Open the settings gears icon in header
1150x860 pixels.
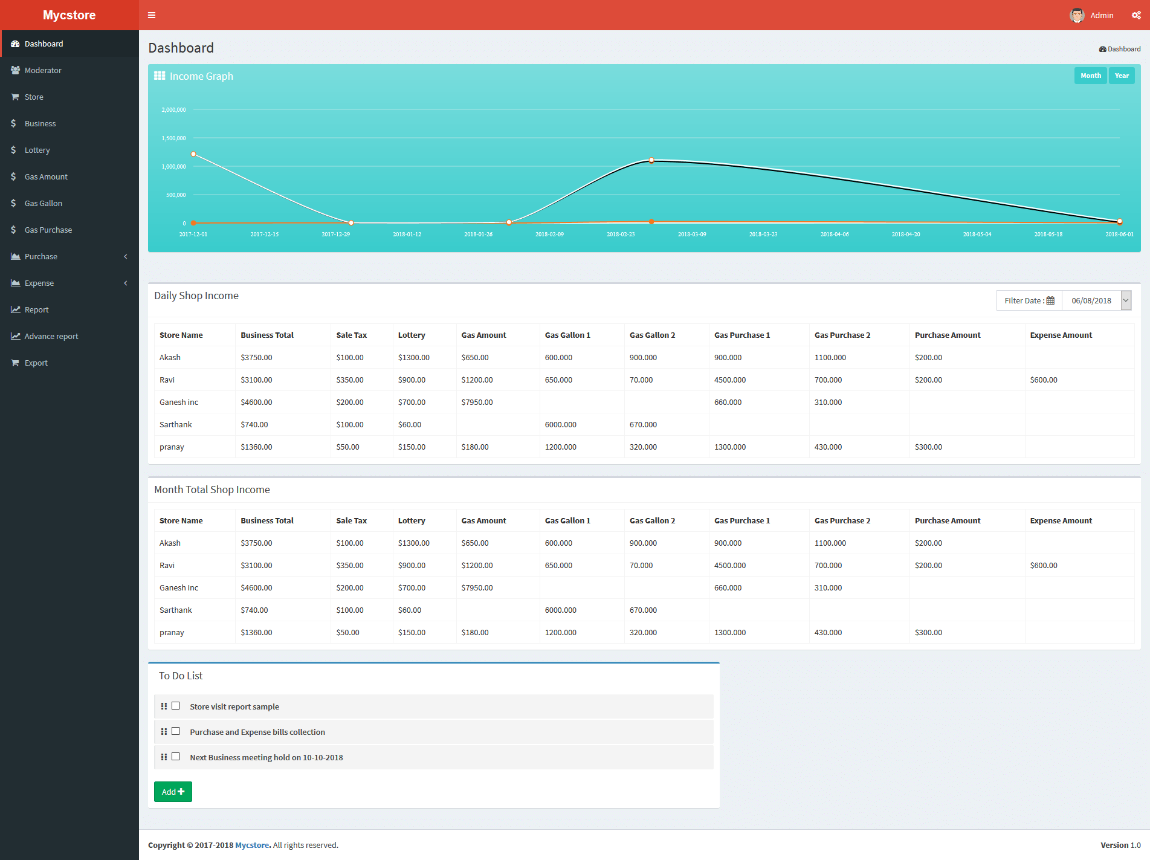1136,15
